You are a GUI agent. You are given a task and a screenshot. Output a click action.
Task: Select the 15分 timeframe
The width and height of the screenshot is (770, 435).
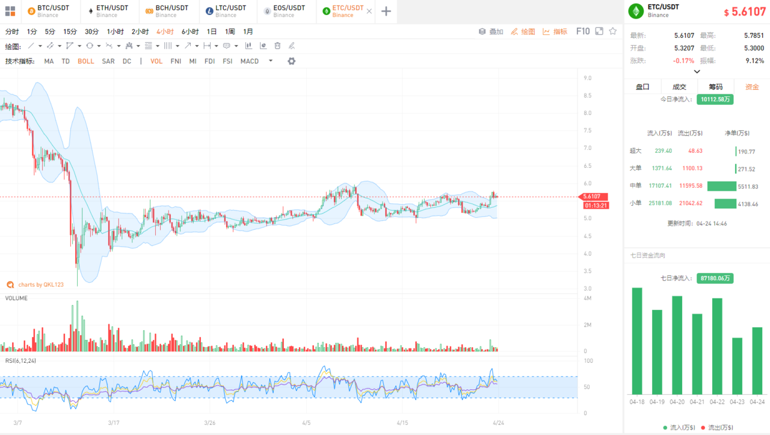click(70, 31)
